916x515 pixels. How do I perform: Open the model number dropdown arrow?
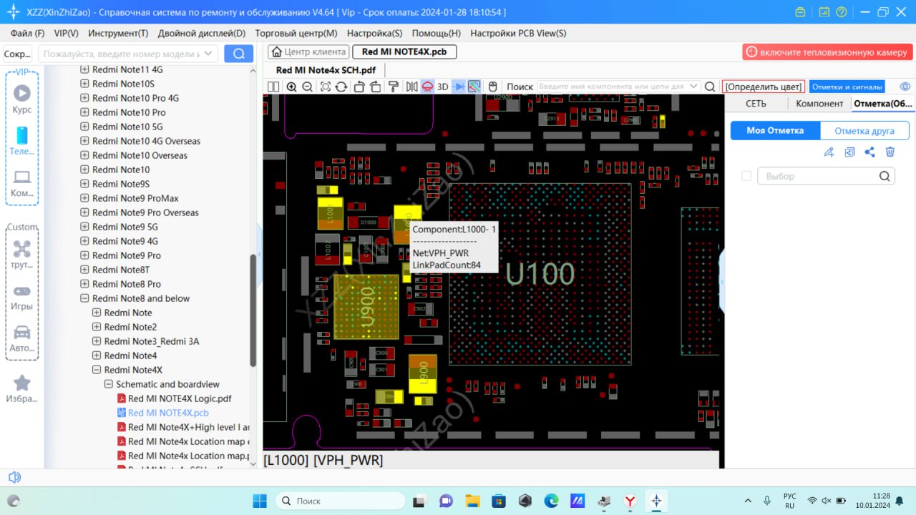coord(209,54)
